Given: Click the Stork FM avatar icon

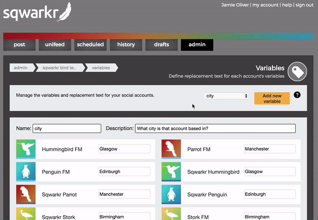Looking at the screenshot, I should (171, 214).
